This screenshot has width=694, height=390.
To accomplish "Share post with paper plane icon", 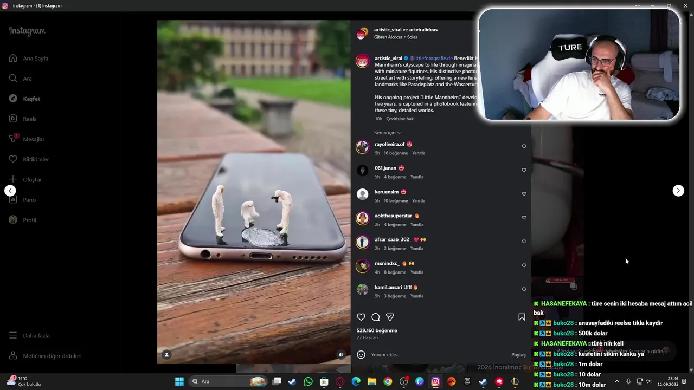I will tap(390, 317).
